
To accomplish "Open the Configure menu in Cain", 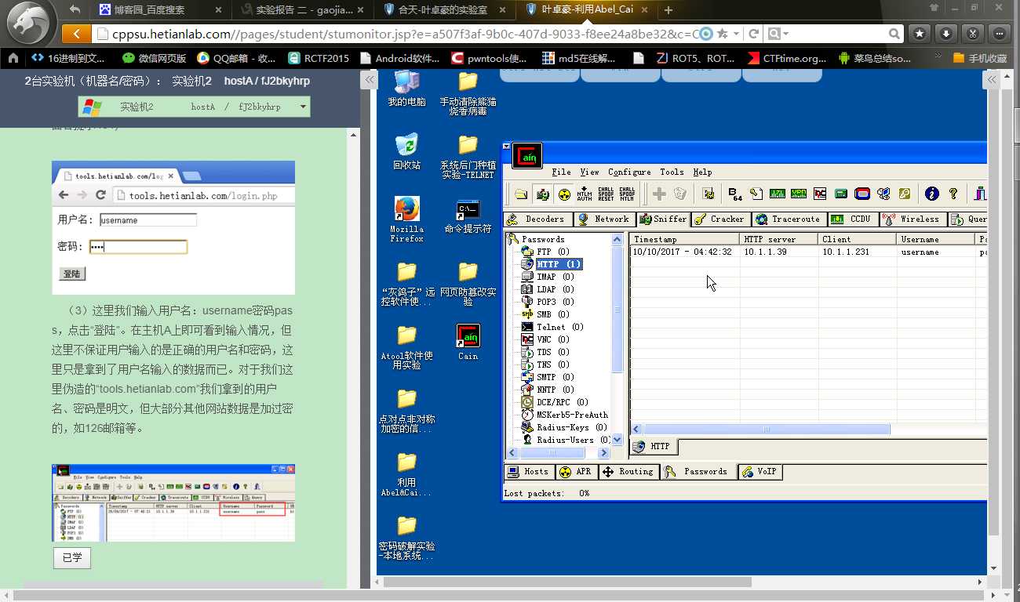I will click(629, 172).
